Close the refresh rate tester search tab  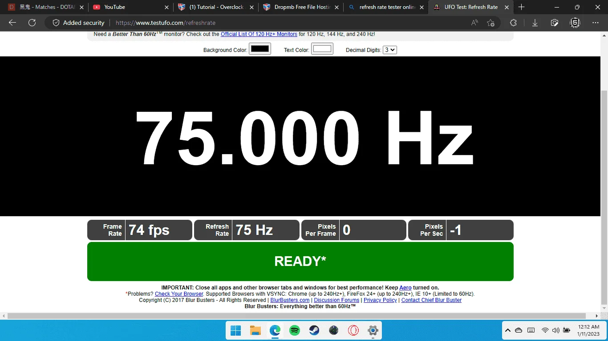coord(422,7)
